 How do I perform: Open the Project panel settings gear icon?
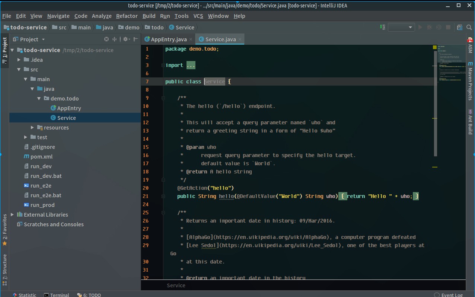(x=125, y=39)
